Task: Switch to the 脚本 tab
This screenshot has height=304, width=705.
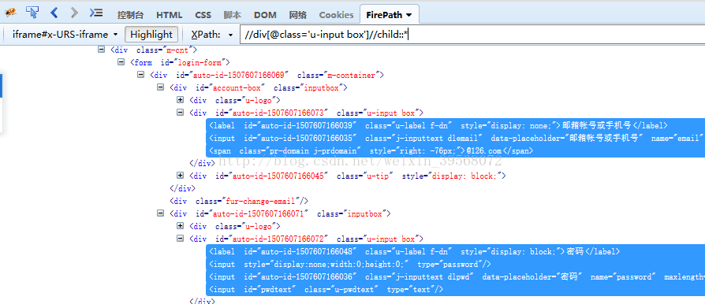Action: [233, 15]
